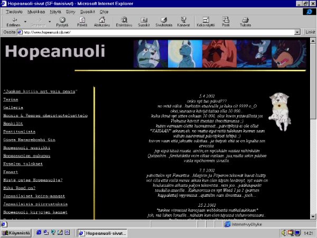Go to home page via Aloitussivu
The height and width of the screenshot is (238, 317).
pos(101,21)
